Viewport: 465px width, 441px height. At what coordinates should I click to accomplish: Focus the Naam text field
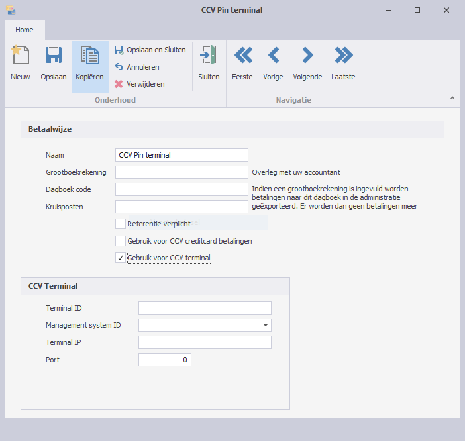pyautogui.click(x=181, y=155)
